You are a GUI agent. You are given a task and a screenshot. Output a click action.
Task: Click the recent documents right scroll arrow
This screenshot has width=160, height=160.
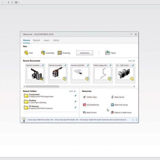click(134, 87)
